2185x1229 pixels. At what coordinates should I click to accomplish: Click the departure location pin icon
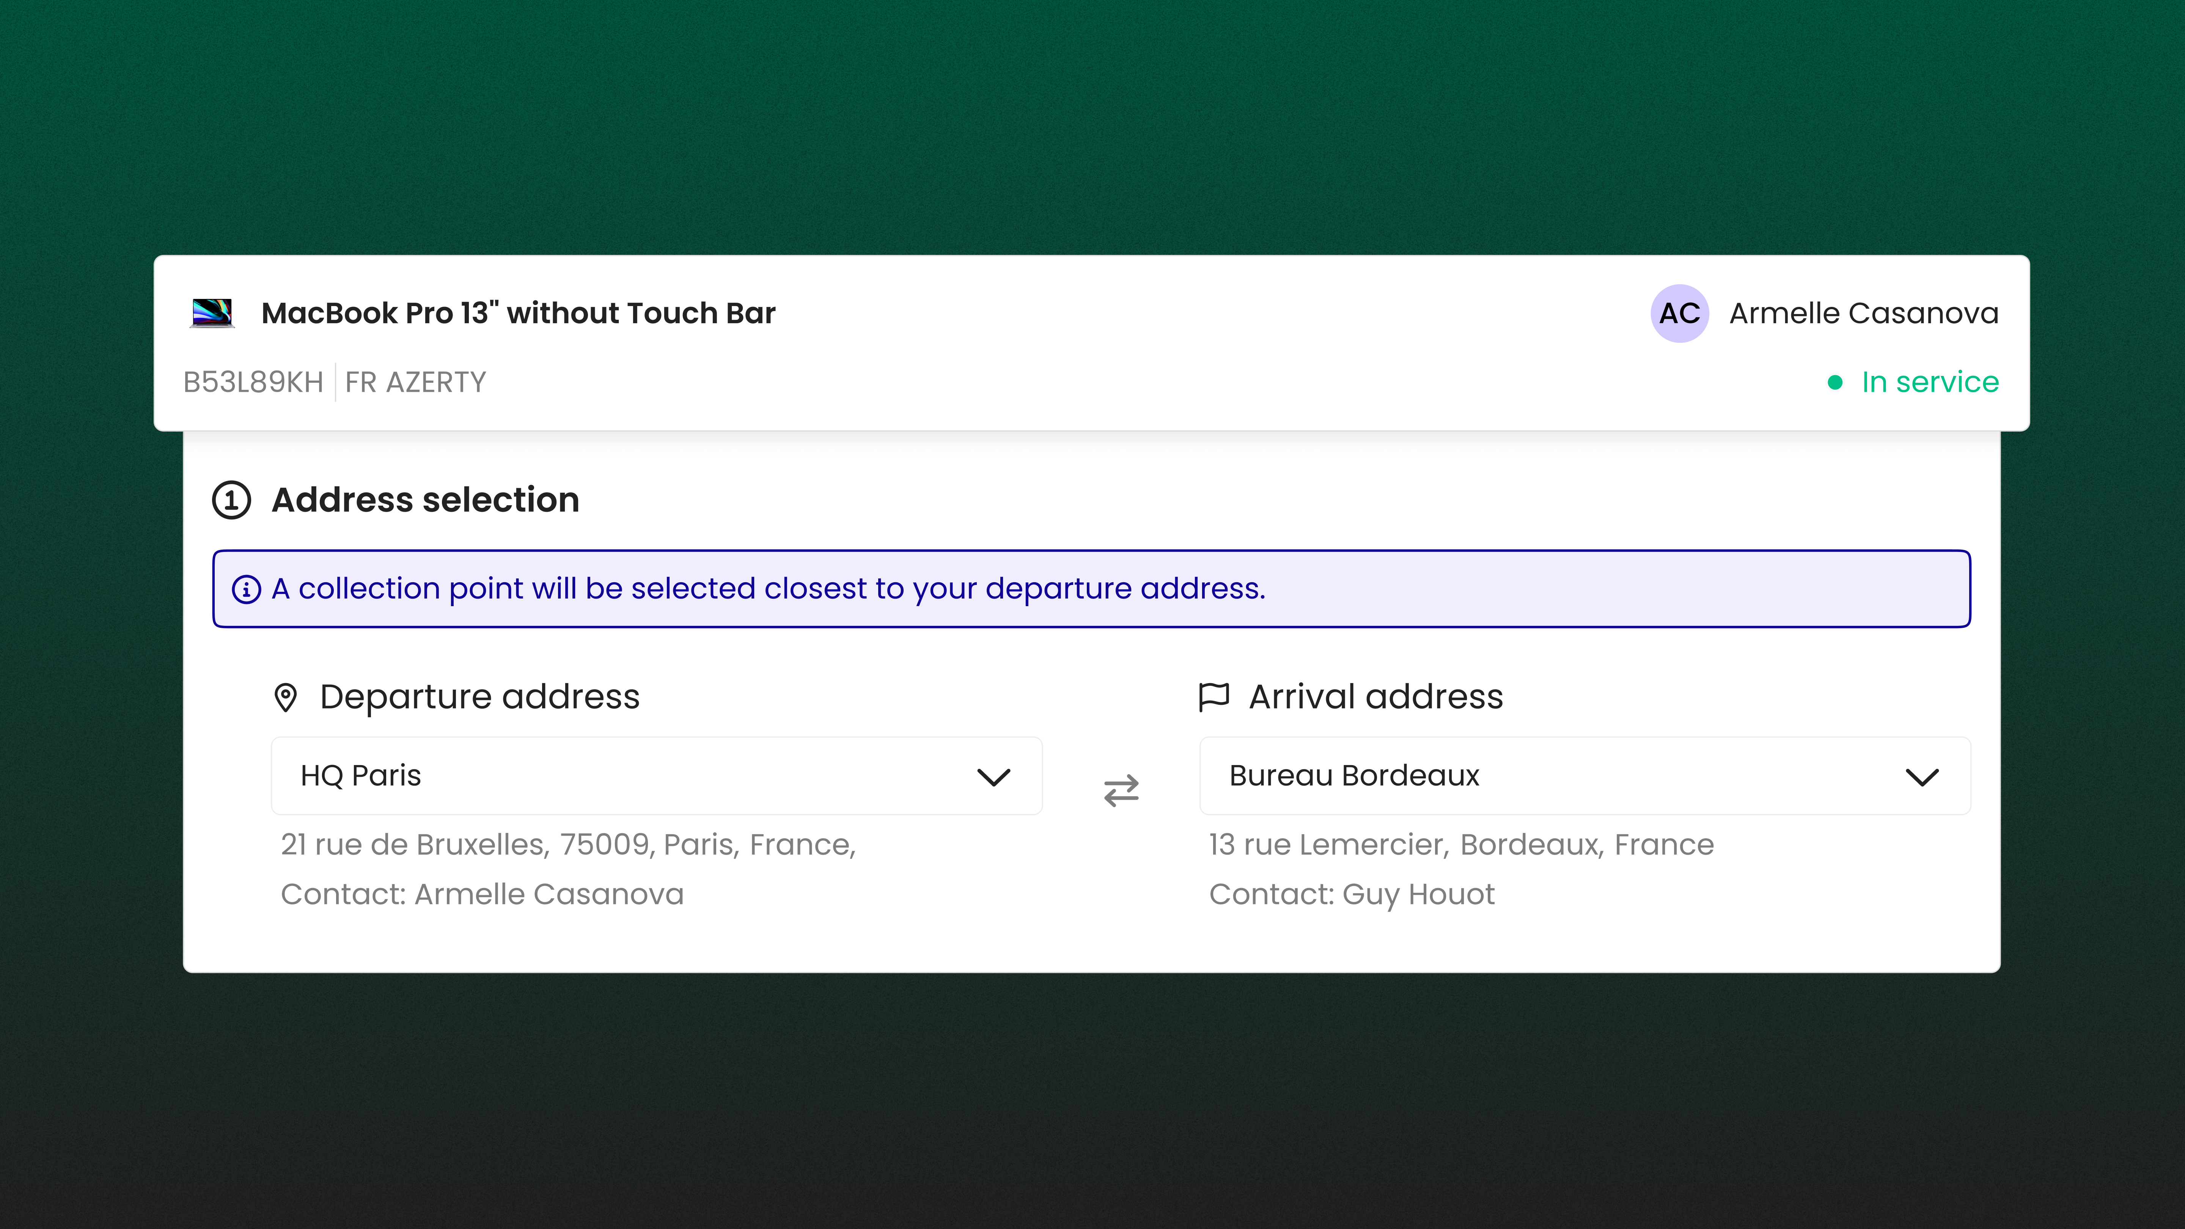pyautogui.click(x=286, y=697)
